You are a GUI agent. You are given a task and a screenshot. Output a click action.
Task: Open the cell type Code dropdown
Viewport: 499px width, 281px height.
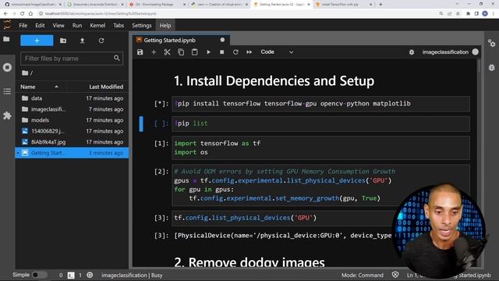pos(277,52)
